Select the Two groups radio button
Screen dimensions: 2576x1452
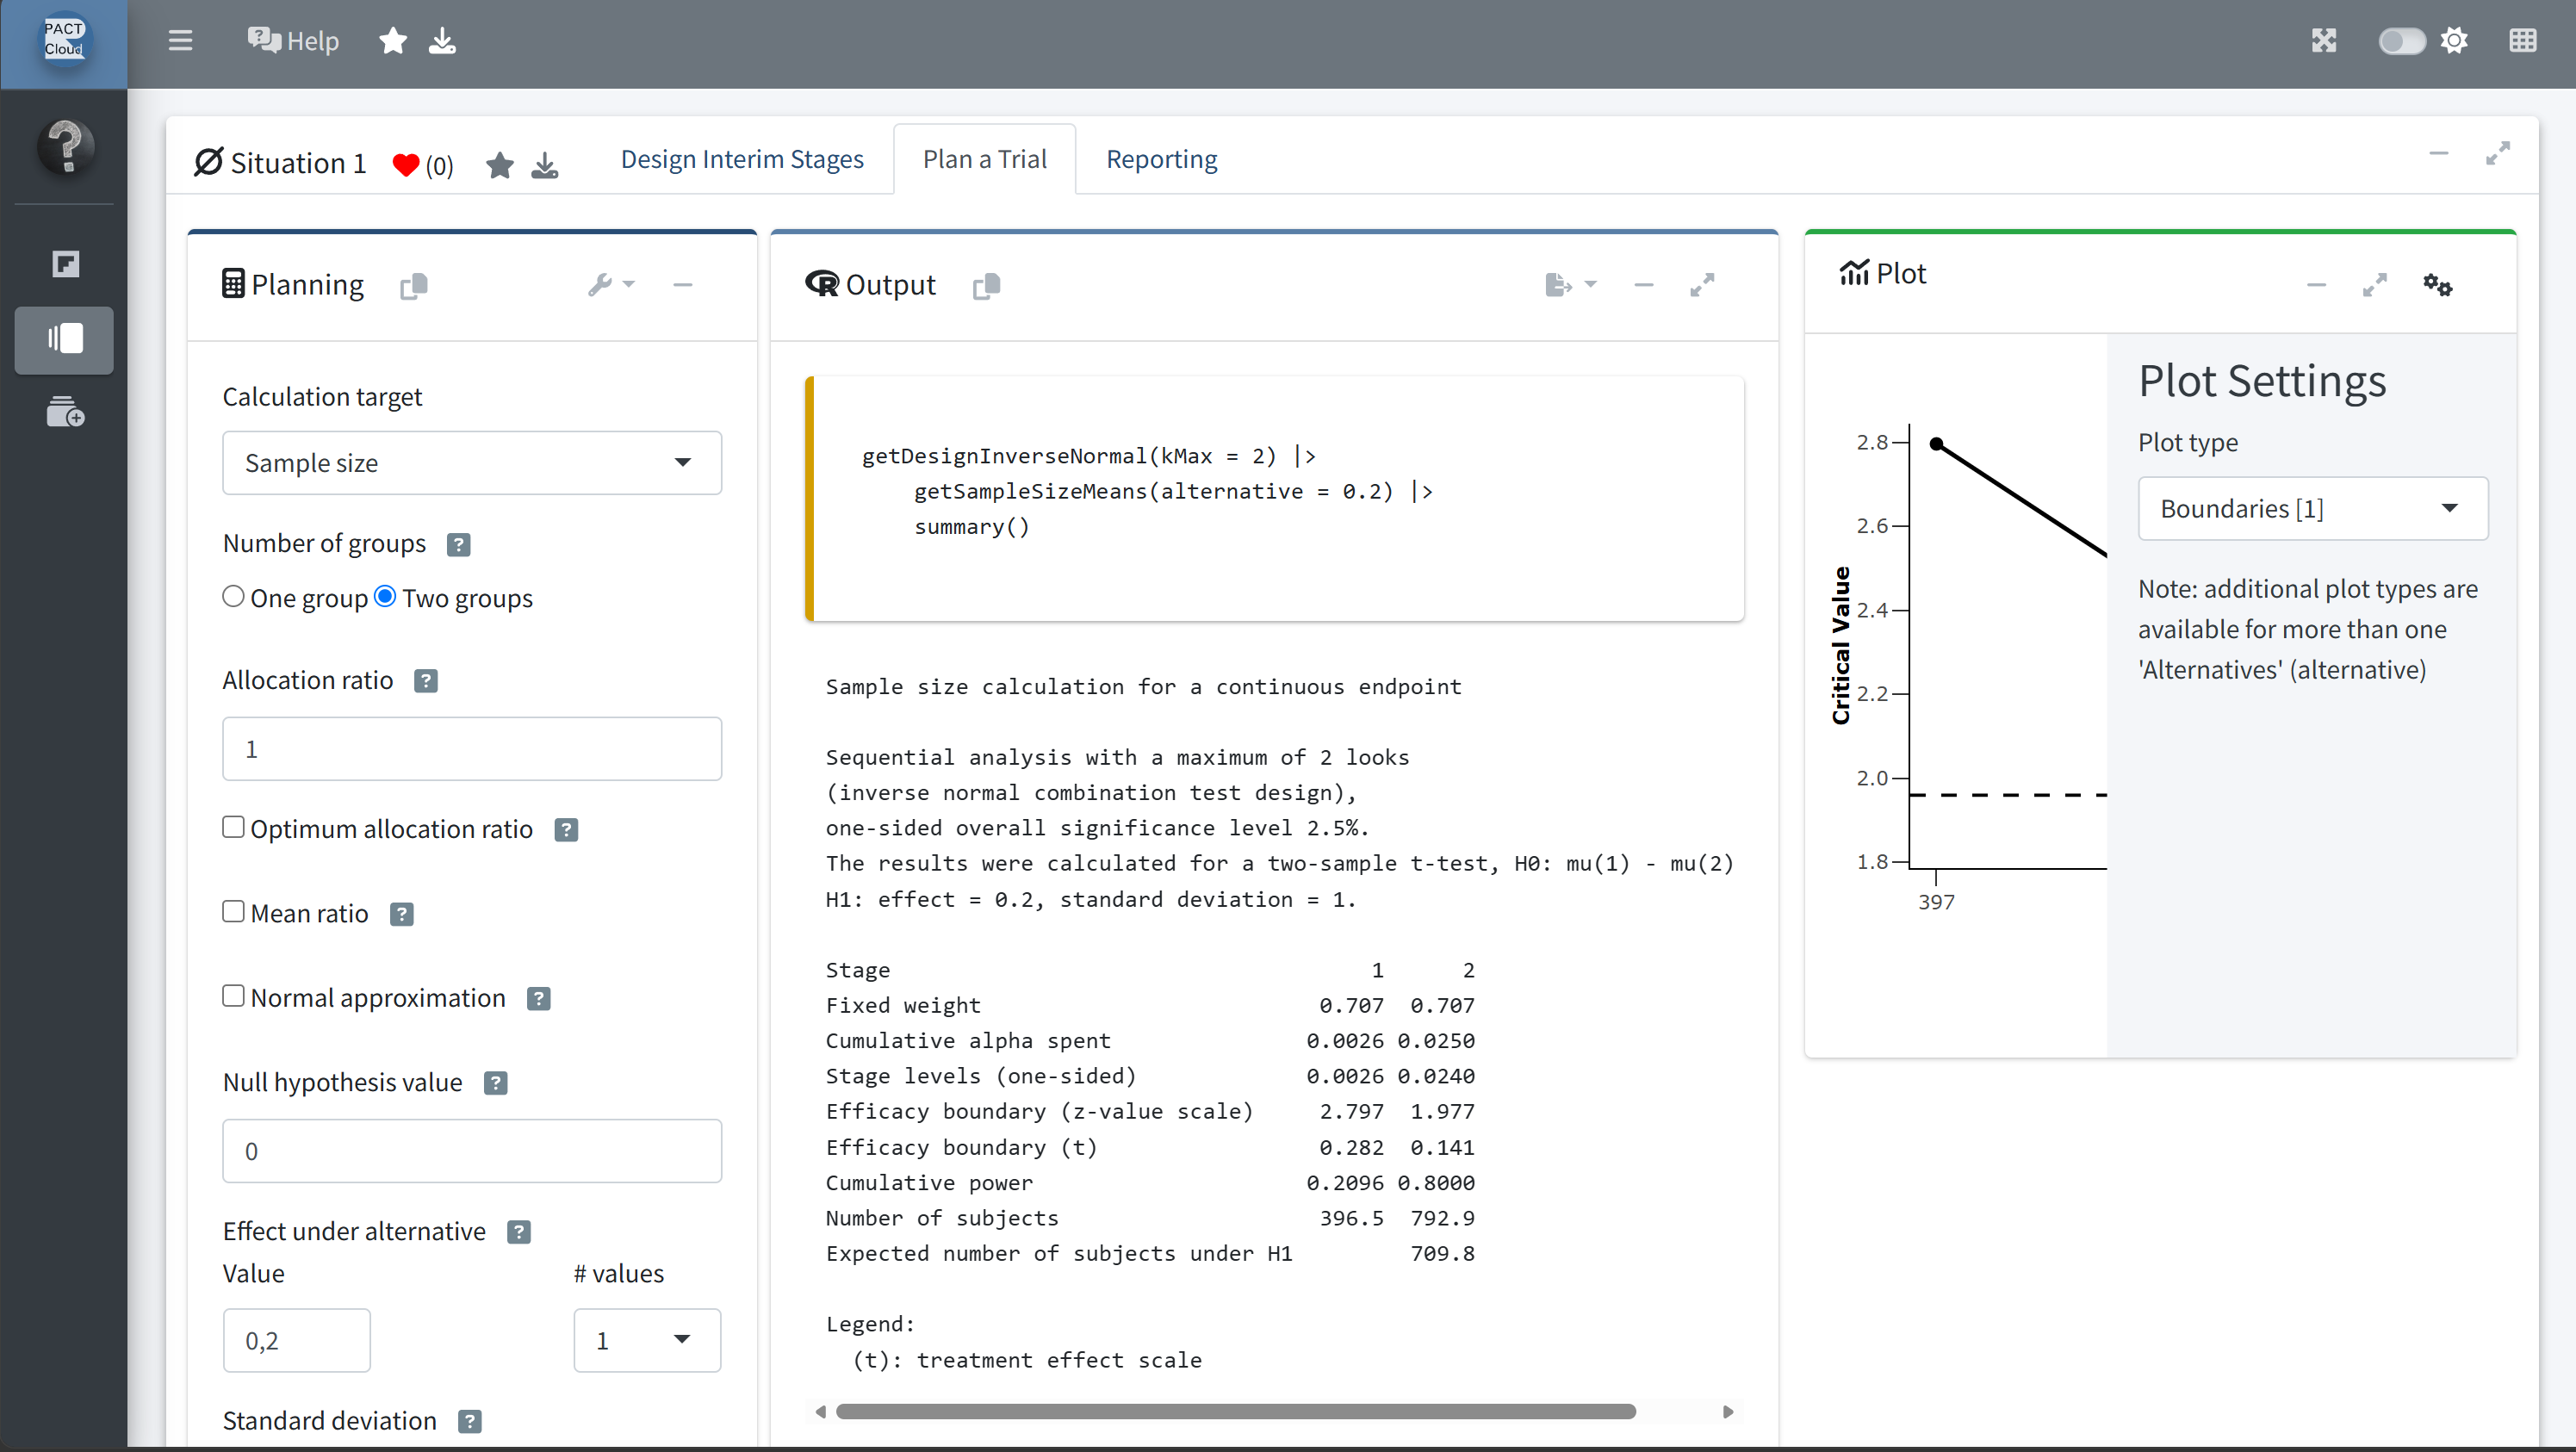385,596
